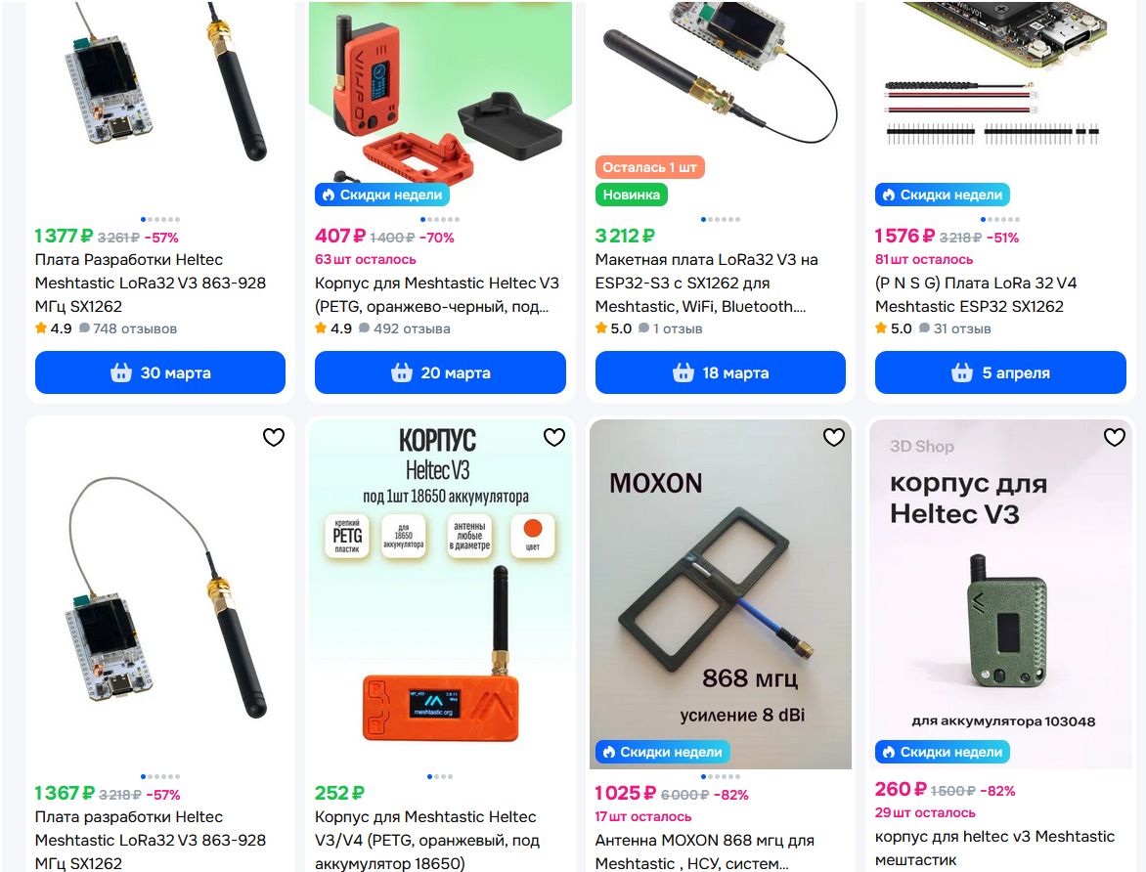Image resolution: width=1146 pixels, height=872 pixels.
Task: Open Макетная плата LoRa32 V3 product title
Action: click(x=707, y=283)
